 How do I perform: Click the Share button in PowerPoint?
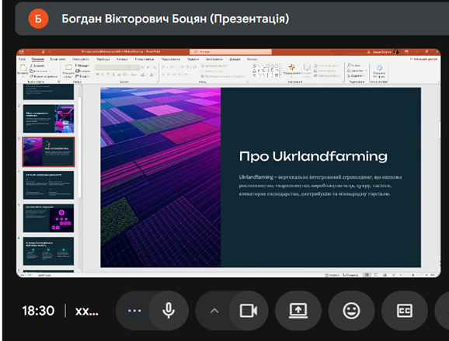[424, 59]
